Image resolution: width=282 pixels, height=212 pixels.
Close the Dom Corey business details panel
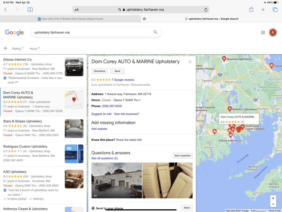(190, 62)
